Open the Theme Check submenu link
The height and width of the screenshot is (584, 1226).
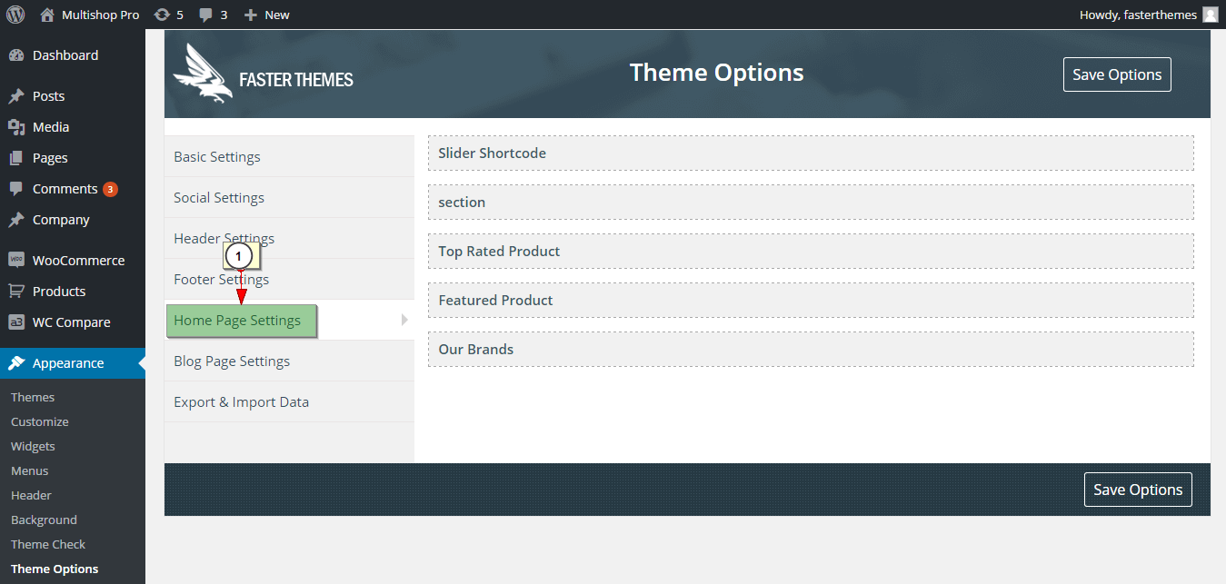48,544
